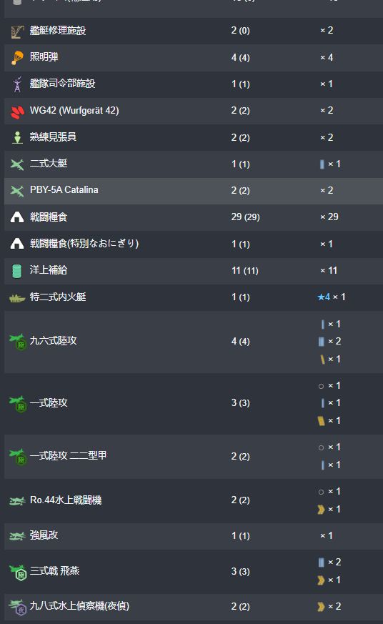383x624 pixels.
Task: Click the fleet command facility tower icon
Action: click(17, 84)
